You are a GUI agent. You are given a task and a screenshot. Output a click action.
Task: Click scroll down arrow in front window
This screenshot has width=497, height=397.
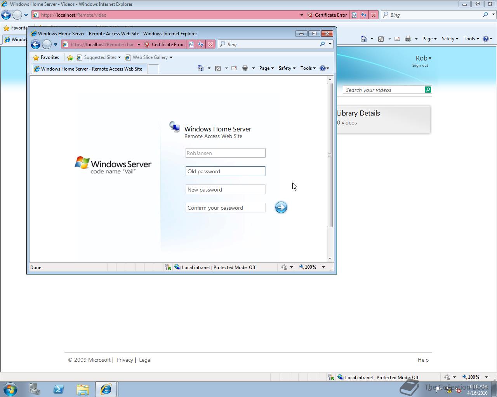(330, 258)
